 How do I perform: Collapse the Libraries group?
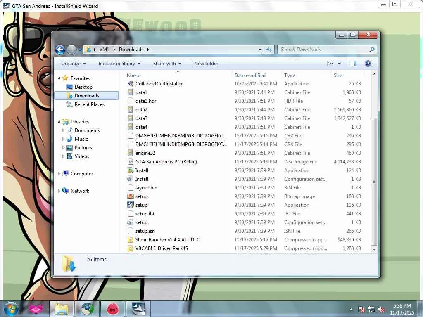point(59,122)
